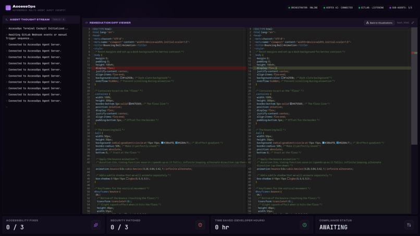420x236 pixels.
Task: Click the Time Saved 0 hr value
Action: [x=222, y=228]
